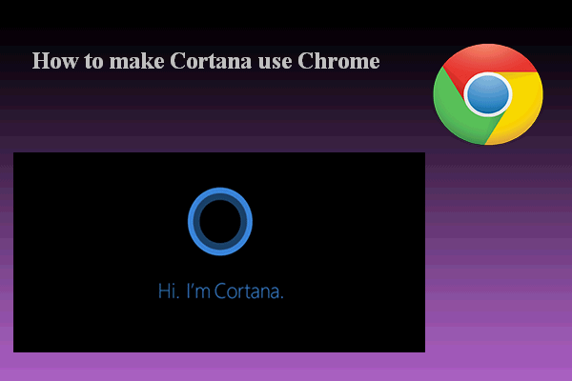Screen dimensions: 572x381
Task: Open the black Cortana greeting image
Action: [x=219, y=252]
